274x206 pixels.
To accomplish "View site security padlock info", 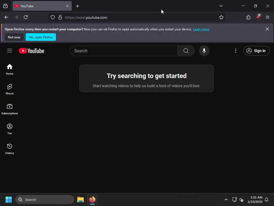I will point(60,17).
